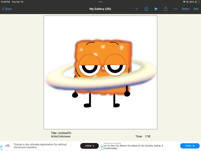The height and width of the screenshot is (151, 201).
Task: Tap Select in the top bar
Action: (186, 9)
